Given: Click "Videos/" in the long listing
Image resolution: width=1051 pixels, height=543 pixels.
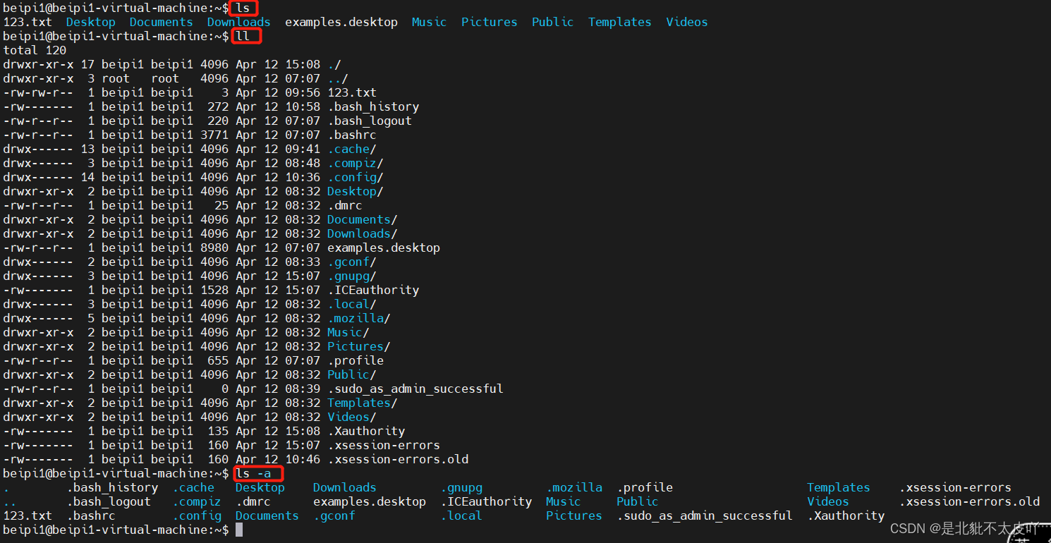Looking at the screenshot, I should click(x=352, y=417).
